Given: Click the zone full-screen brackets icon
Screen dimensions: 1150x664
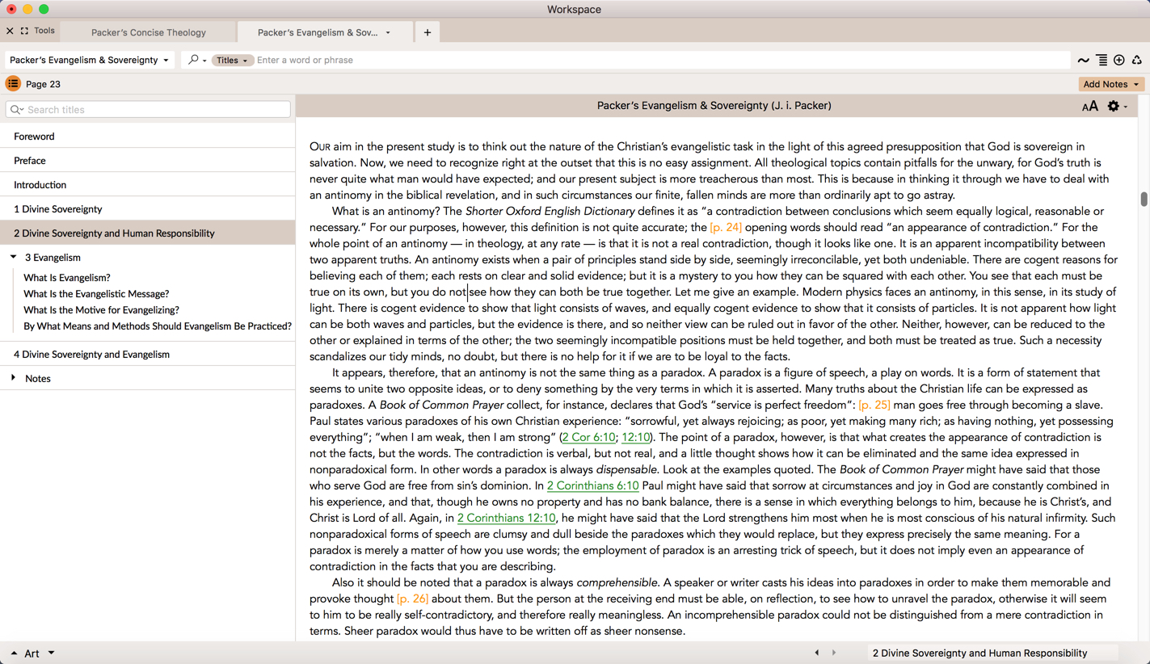Looking at the screenshot, I should click(24, 32).
